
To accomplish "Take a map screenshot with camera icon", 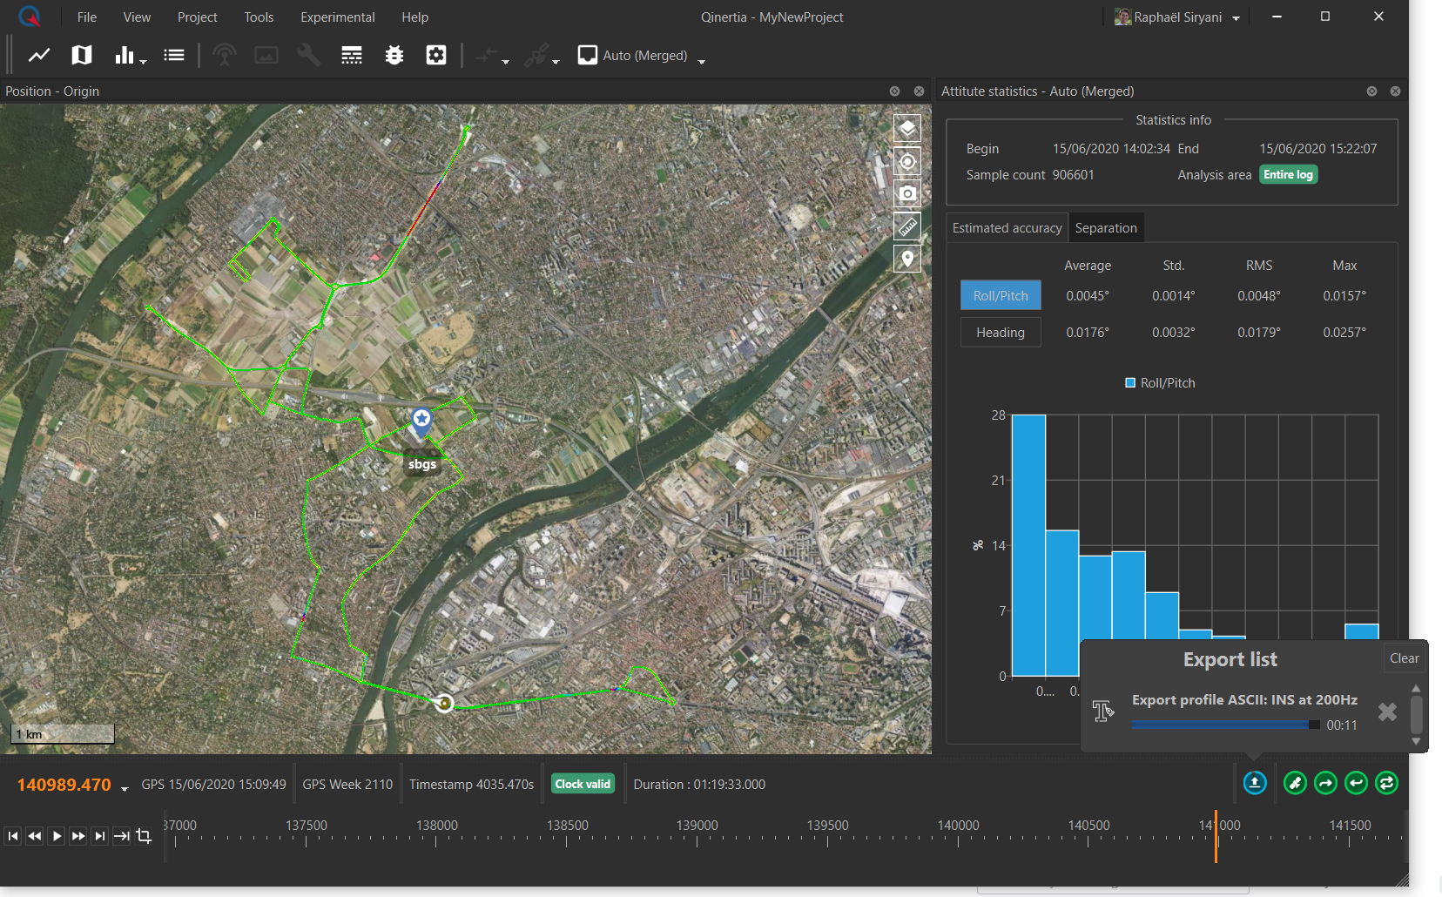I will (x=907, y=193).
